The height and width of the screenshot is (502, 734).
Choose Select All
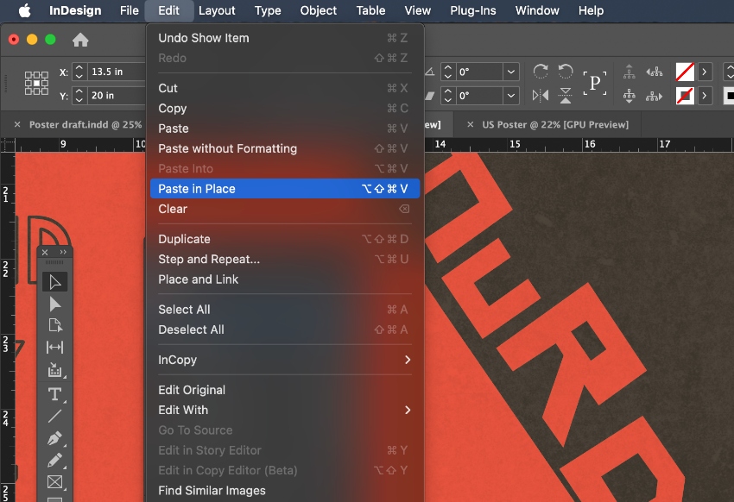[x=285, y=310]
